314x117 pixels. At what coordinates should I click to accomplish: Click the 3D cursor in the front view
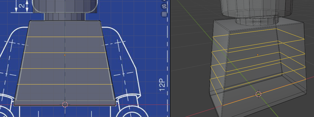pos(65,105)
